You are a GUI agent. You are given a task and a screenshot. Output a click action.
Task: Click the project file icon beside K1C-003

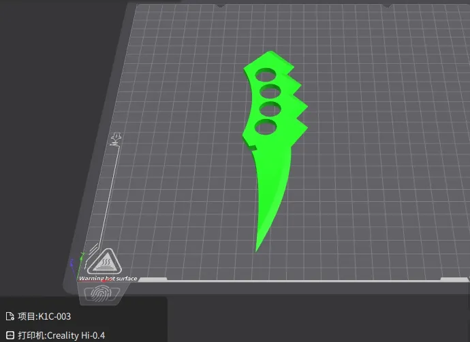10,316
